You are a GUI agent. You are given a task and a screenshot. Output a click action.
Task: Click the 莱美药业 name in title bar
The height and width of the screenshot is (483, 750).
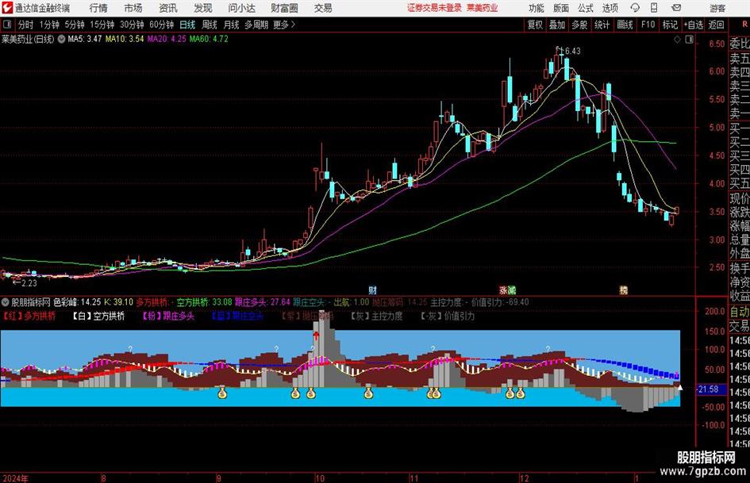pos(483,8)
